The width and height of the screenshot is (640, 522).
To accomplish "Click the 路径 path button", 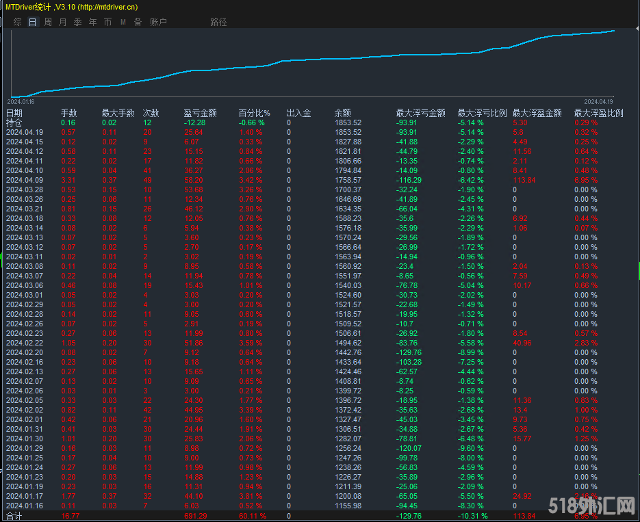I will point(218,22).
